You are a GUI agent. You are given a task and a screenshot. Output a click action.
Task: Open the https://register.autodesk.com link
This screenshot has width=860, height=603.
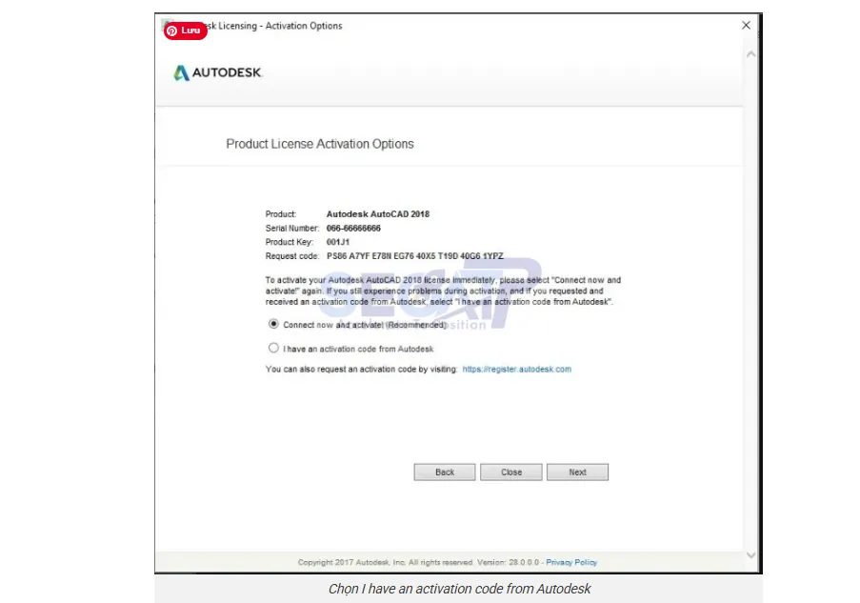[519, 368]
